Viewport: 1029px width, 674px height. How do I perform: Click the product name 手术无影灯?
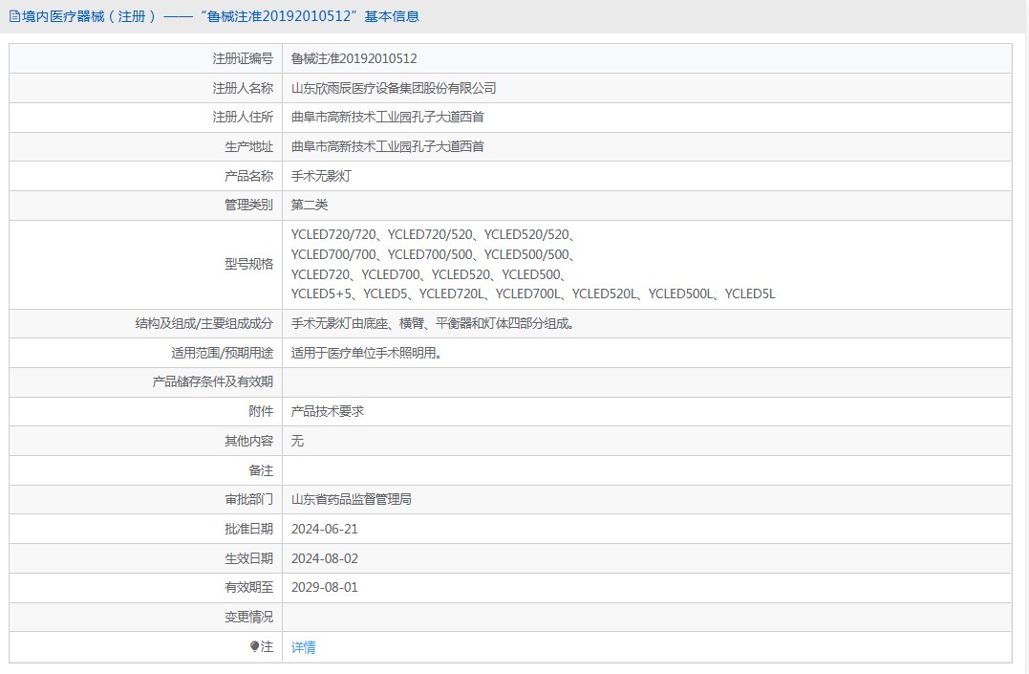pyautogui.click(x=321, y=176)
